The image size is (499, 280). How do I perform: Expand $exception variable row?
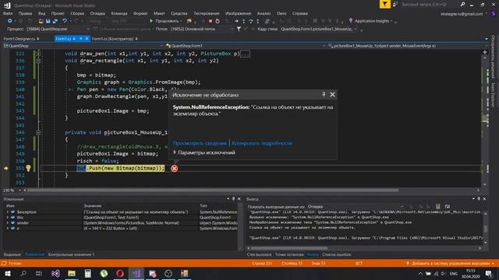point(8,212)
